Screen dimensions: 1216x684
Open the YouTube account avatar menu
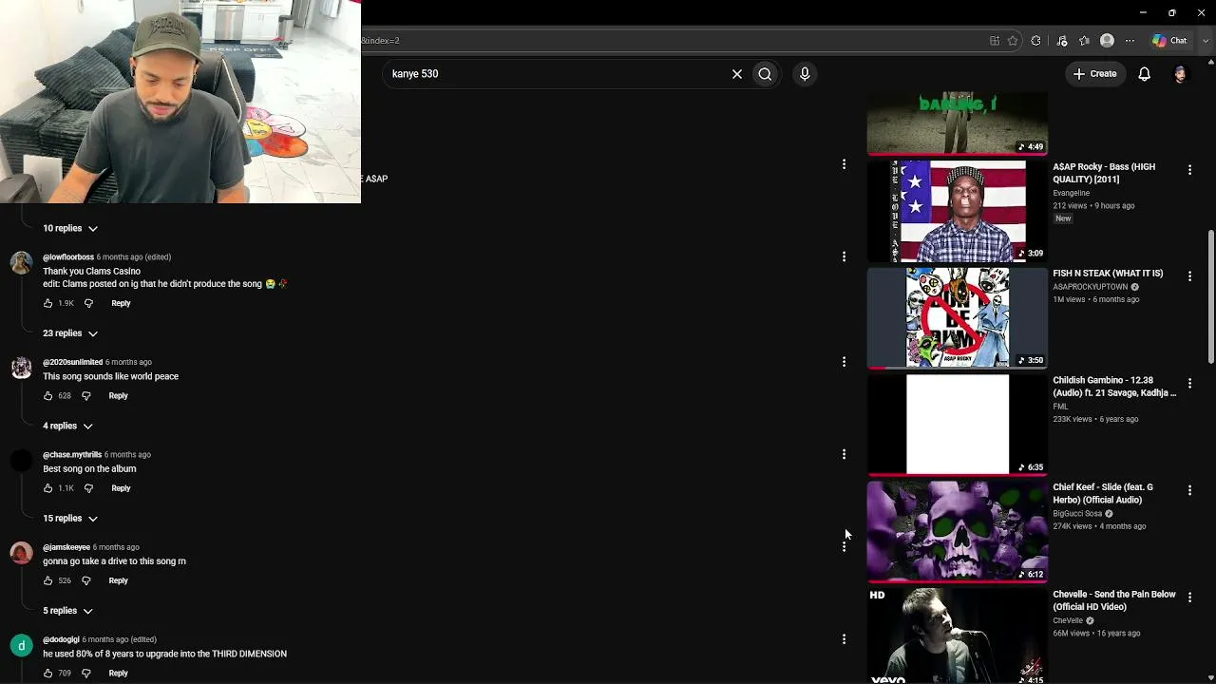pos(1181,74)
